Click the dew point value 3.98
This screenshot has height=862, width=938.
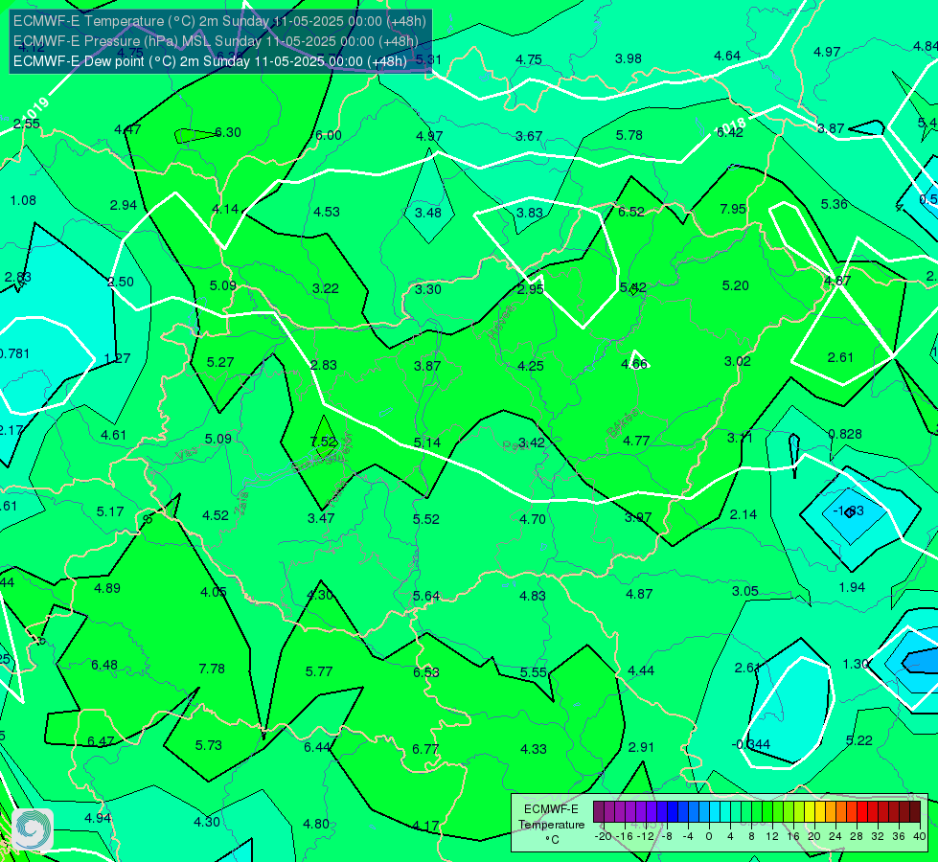pos(629,58)
